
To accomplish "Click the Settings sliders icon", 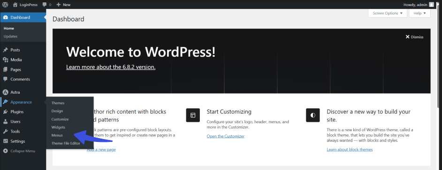I will tap(5, 141).
